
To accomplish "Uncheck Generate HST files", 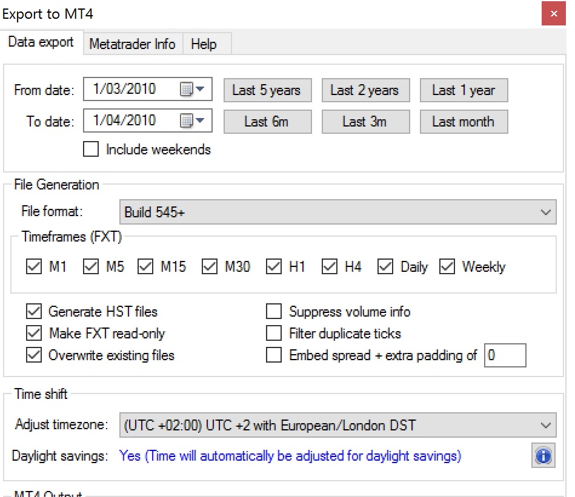I will (34, 311).
